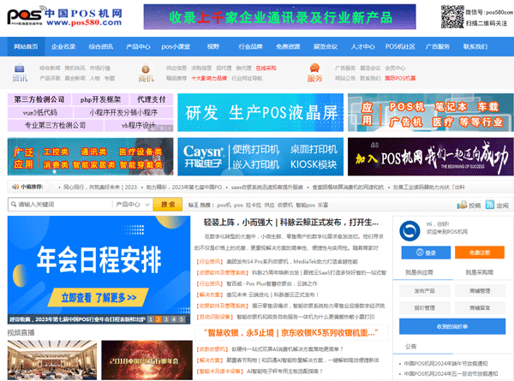Click the 投稿 submission icon
The height and width of the screenshot is (381, 514).
[x=462, y=205]
